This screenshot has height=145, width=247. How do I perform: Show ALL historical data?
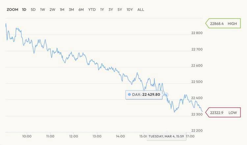pyautogui.click(x=141, y=9)
